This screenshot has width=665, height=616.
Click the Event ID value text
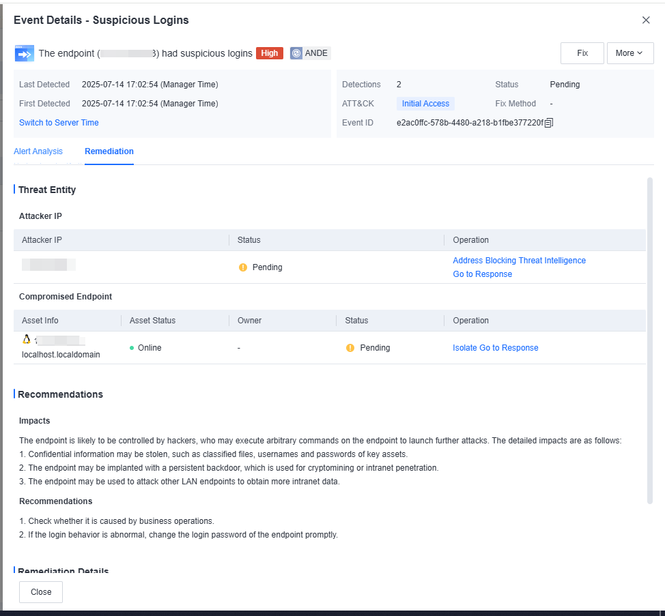pos(470,123)
